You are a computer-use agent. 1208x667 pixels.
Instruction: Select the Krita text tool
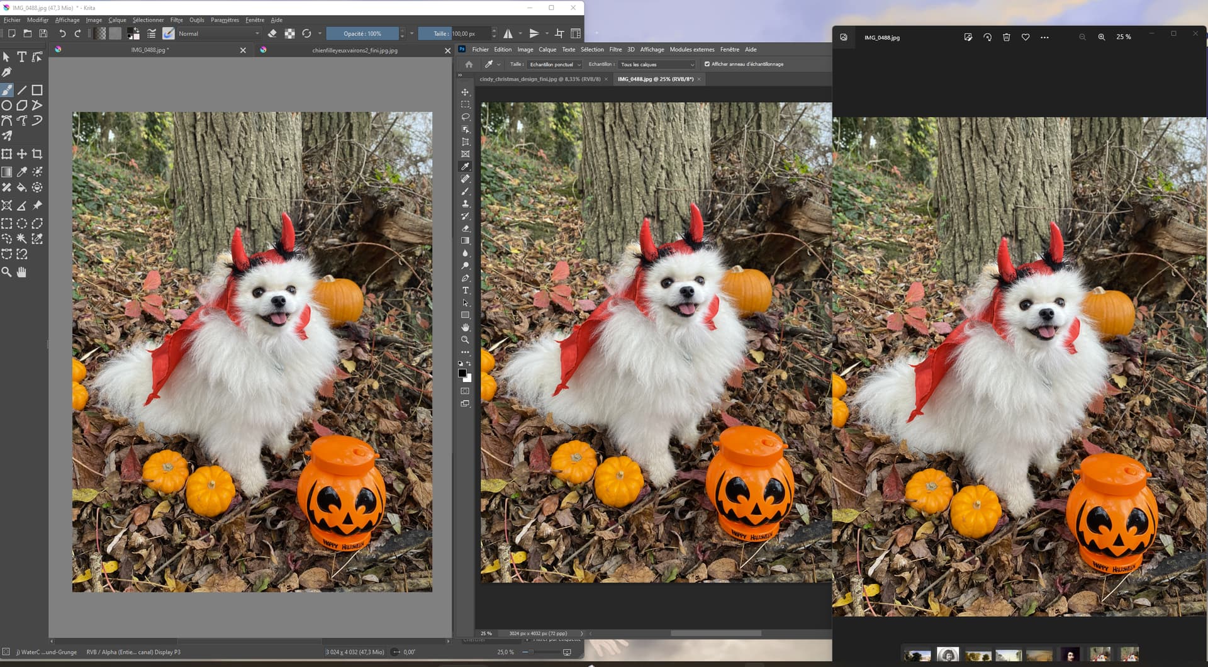coord(21,57)
